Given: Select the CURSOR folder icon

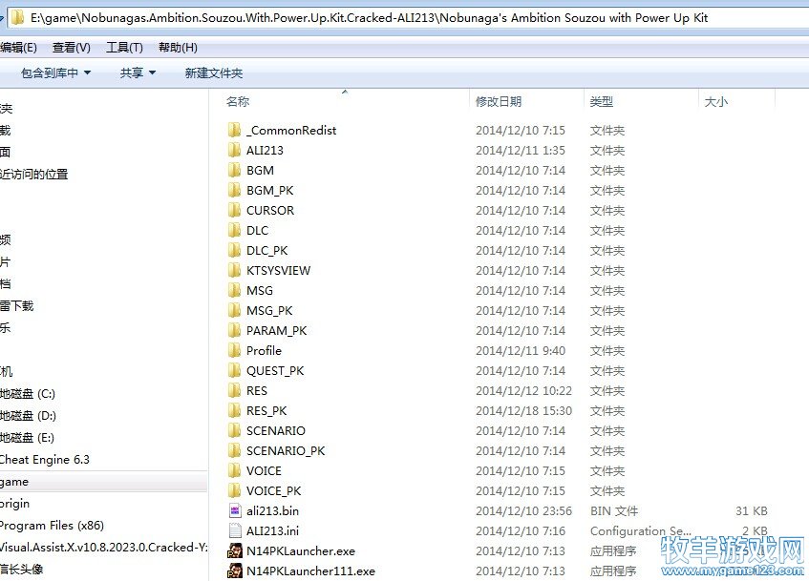Looking at the screenshot, I should [x=234, y=210].
